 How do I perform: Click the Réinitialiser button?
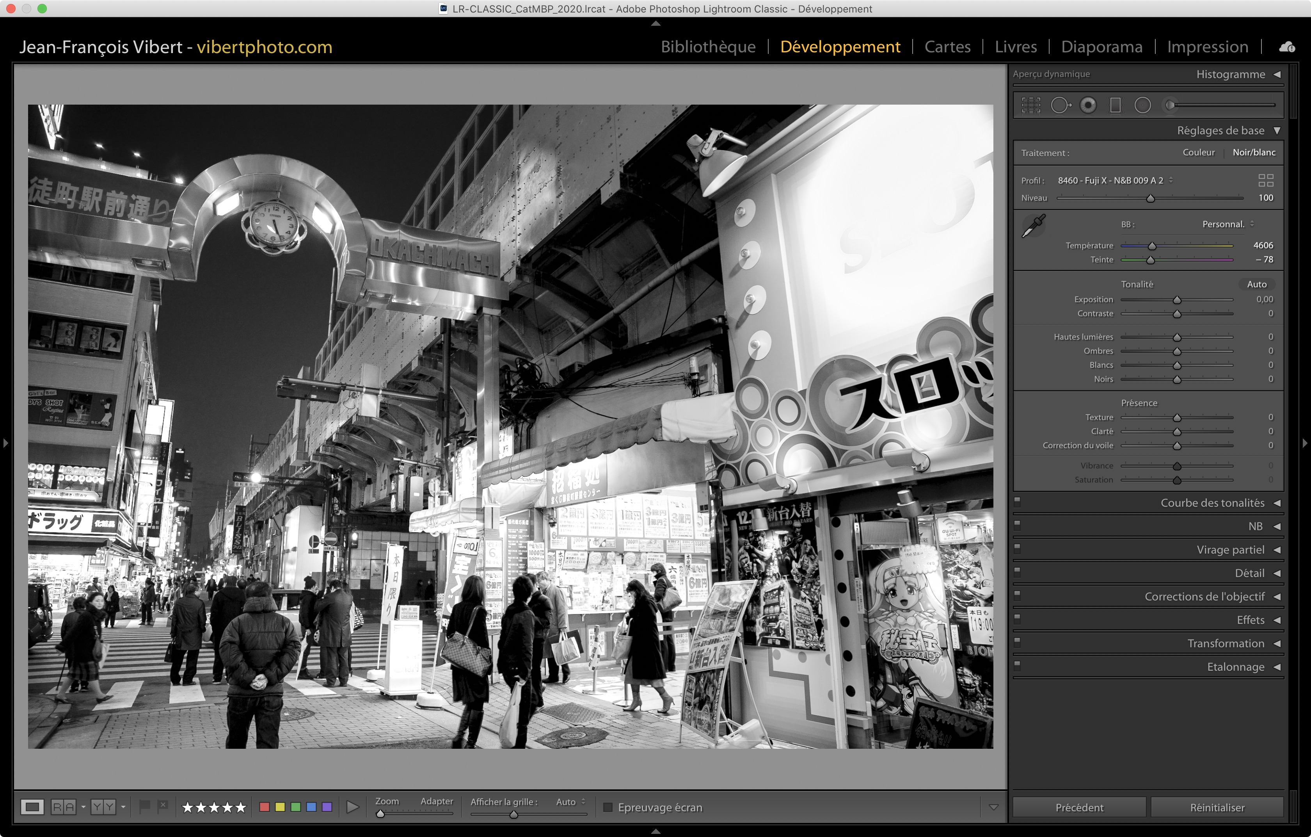[1217, 807]
